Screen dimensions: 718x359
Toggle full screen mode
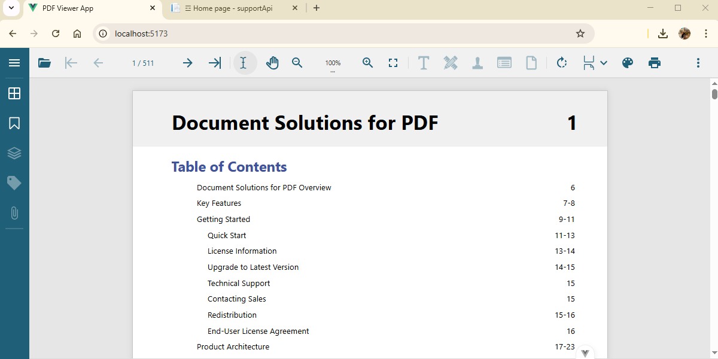[393, 63]
